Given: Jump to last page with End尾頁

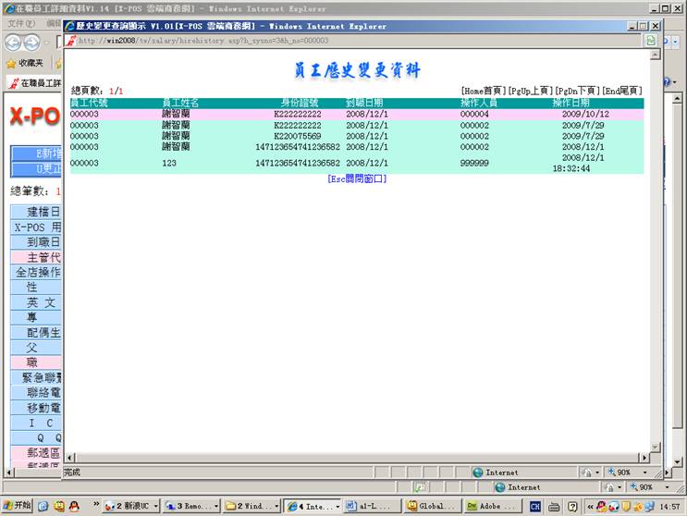Looking at the screenshot, I should [x=621, y=92].
